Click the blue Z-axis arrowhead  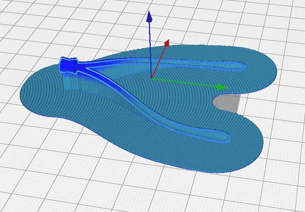point(149,16)
